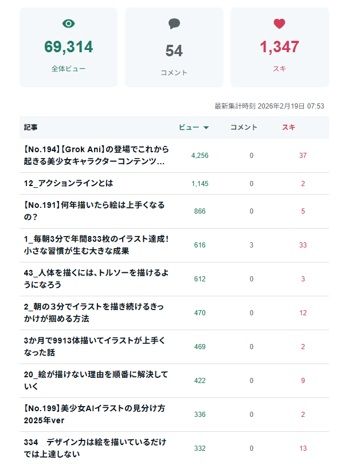Open 20_絵が描けない理由 article
This screenshot has width=348, height=464.
coord(95,381)
